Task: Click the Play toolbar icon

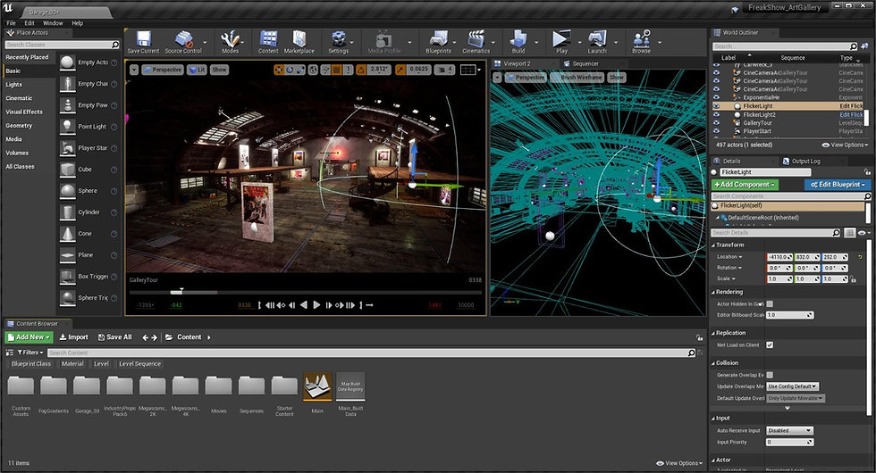Action: (561, 42)
